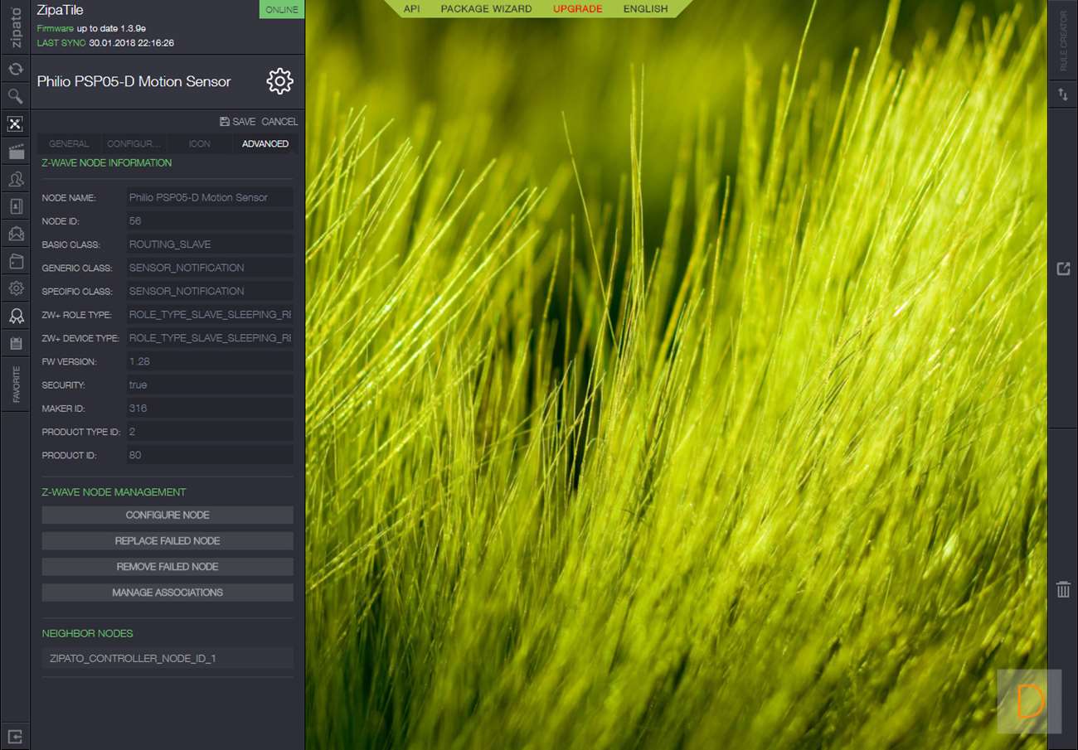
Task: Click the logout icon at bottom left
Action: (x=15, y=736)
